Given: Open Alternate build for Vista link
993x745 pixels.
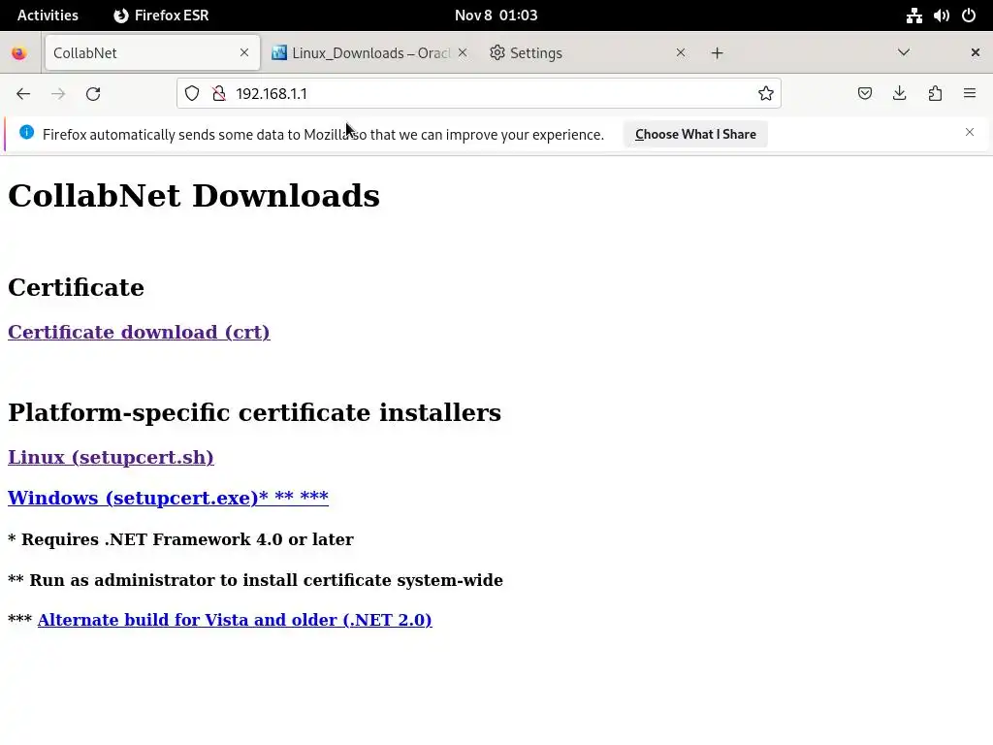Looking at the screenshot, I should 235,620.
